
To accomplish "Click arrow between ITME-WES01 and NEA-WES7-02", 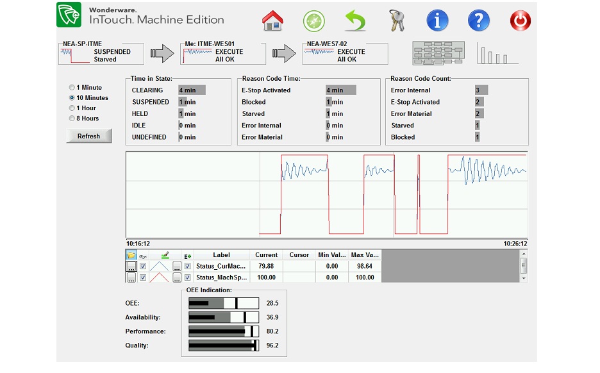I will coord(284,53).
